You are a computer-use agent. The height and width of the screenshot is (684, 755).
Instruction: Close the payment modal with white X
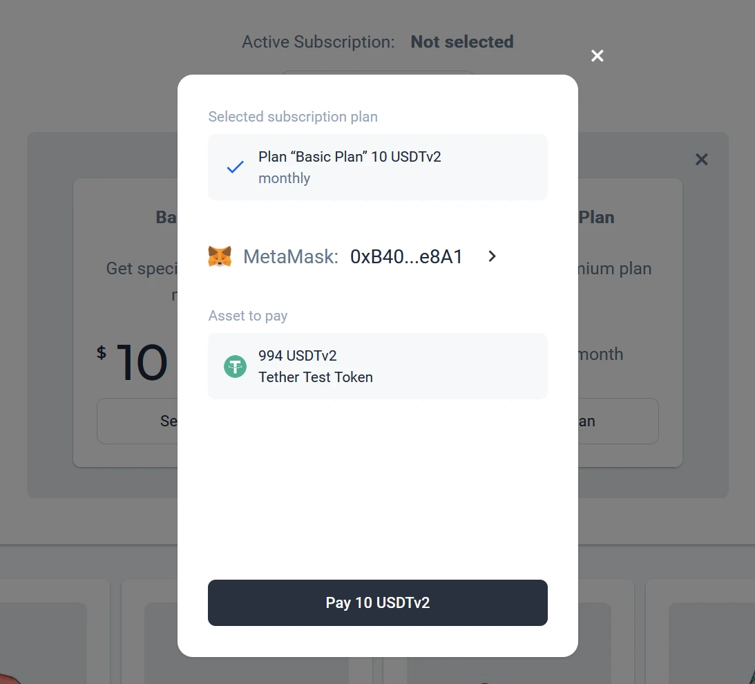[598, 56]
